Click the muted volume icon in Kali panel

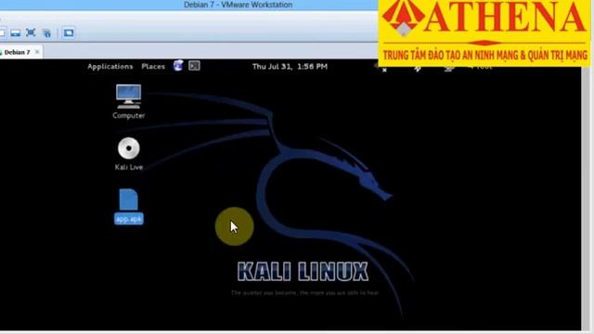[383, 69]
